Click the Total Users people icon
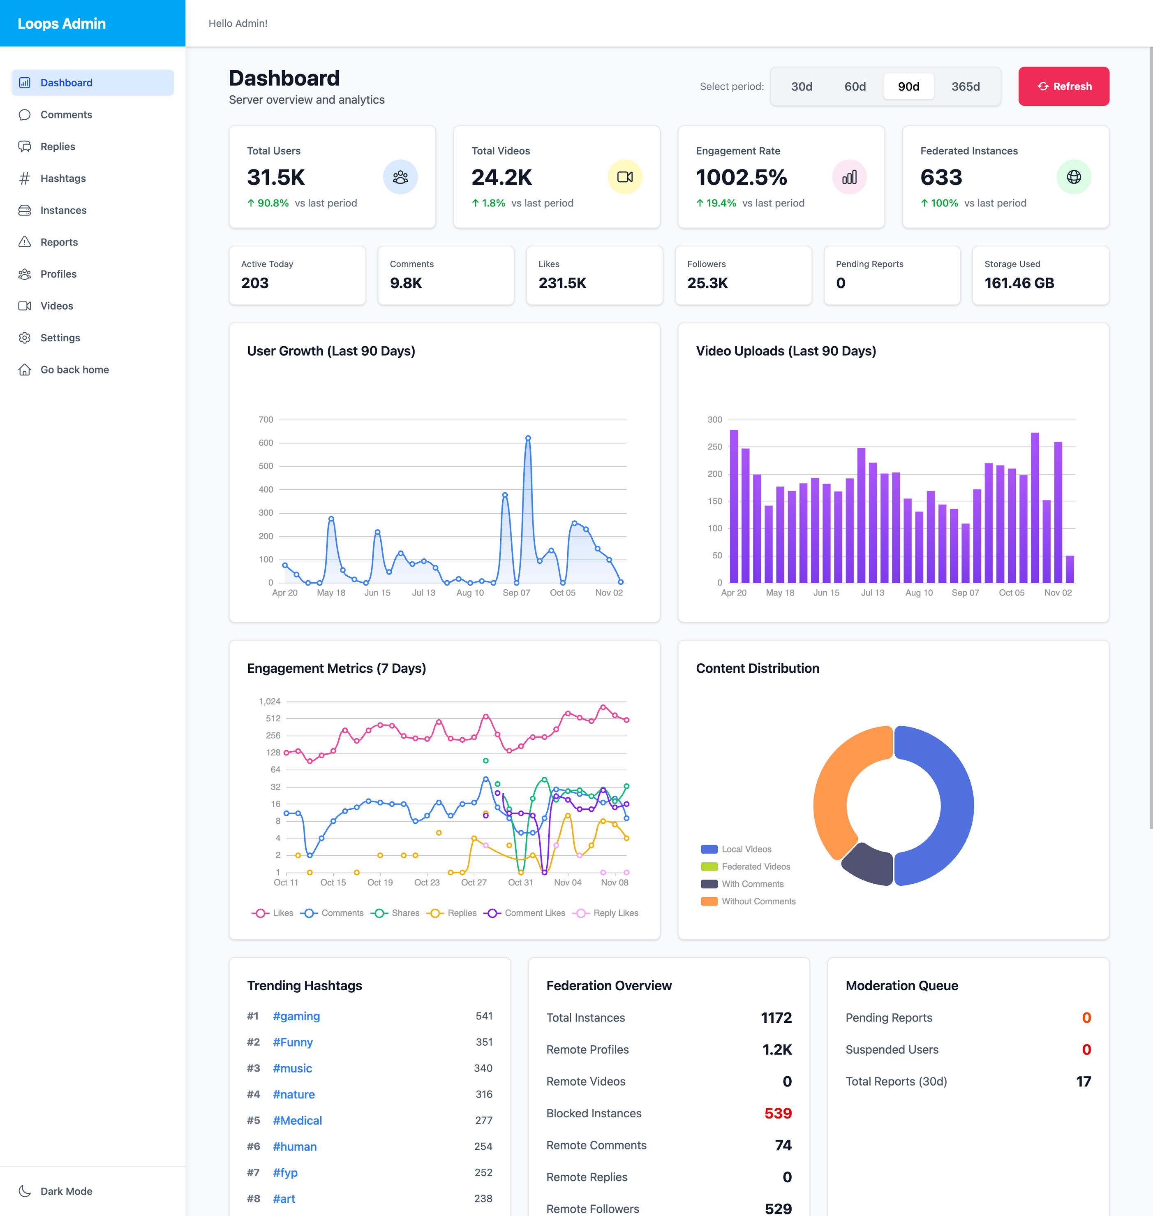The image size is (1153, 1216). (x=400, y=177)
